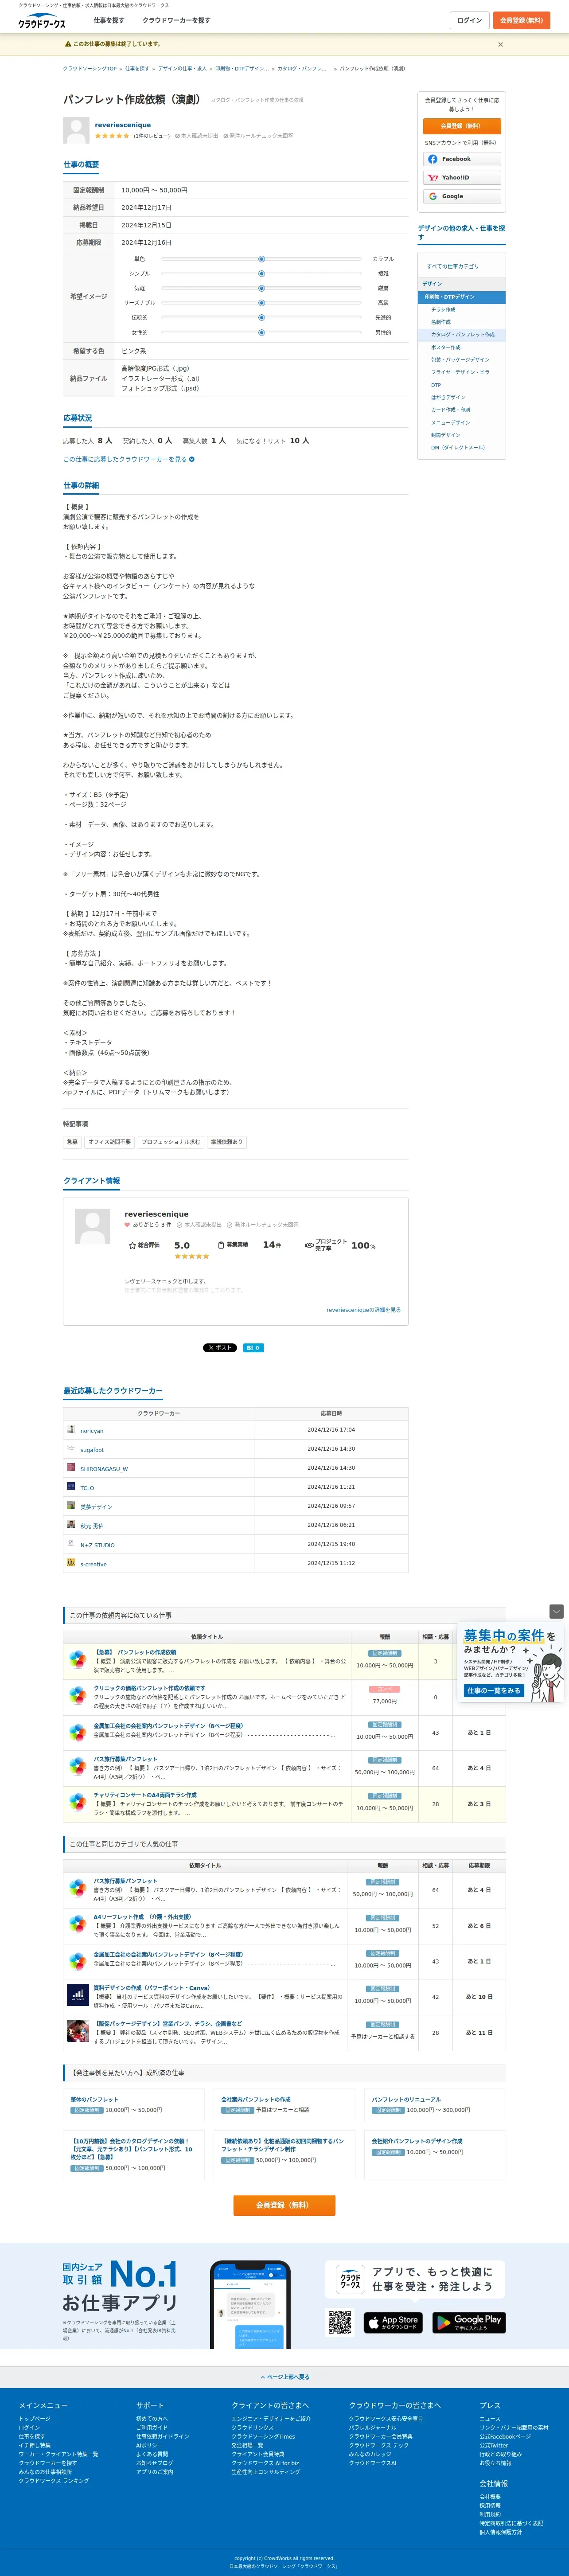Click the Hatena bookmark B! button
Screen dimensions: 569x2576
254,1347
